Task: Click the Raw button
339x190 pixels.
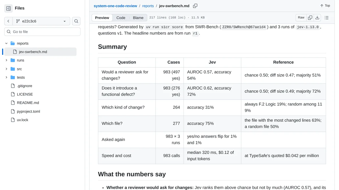Action: click(x=301, y=18)
